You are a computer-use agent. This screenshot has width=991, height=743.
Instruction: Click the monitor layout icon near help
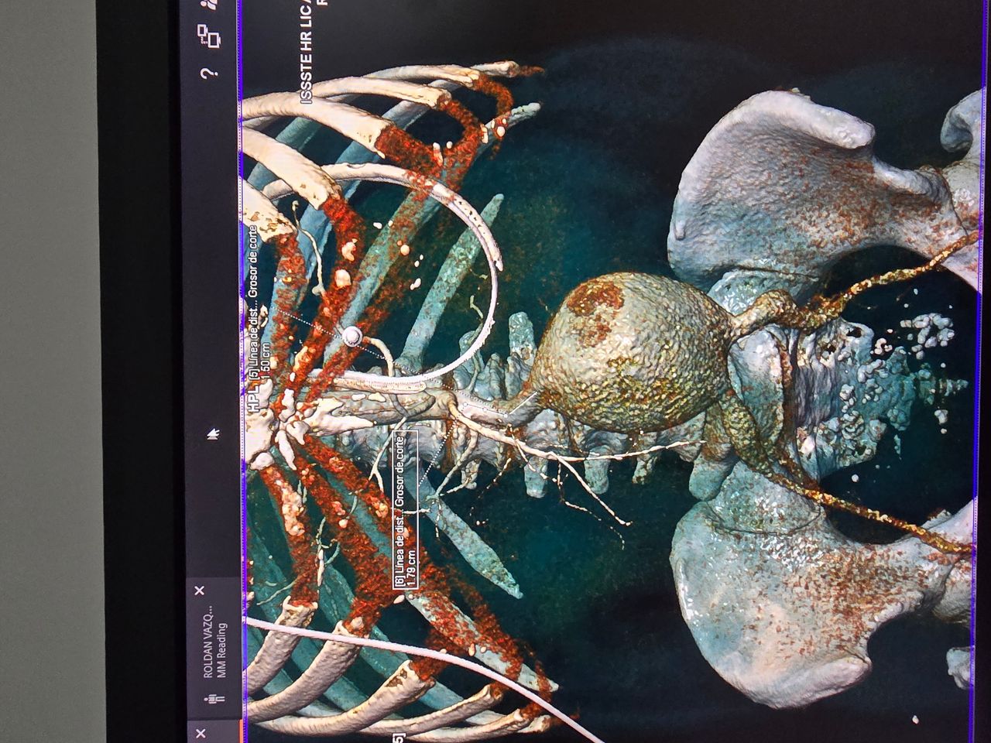point(207,35)
